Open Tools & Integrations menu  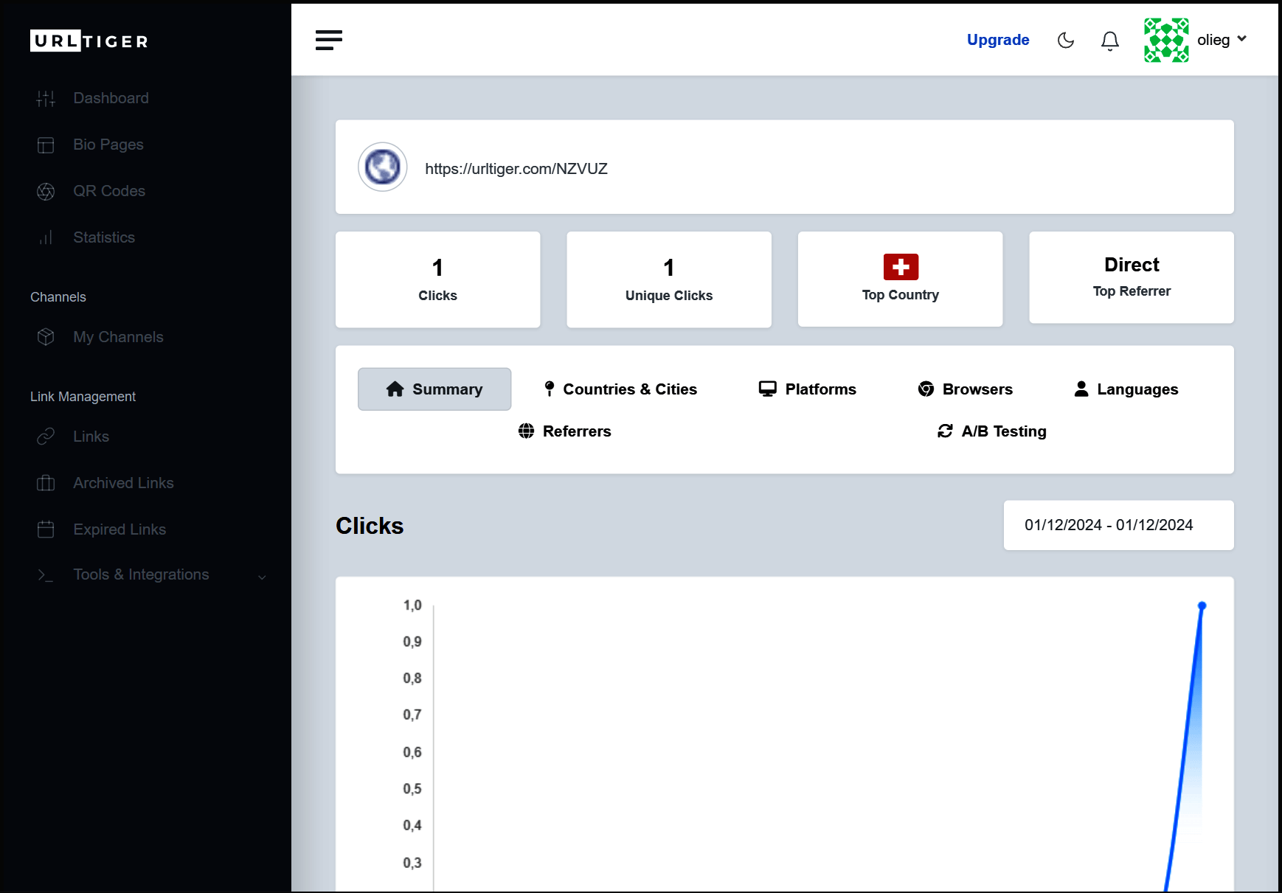[x=141, y=574]
